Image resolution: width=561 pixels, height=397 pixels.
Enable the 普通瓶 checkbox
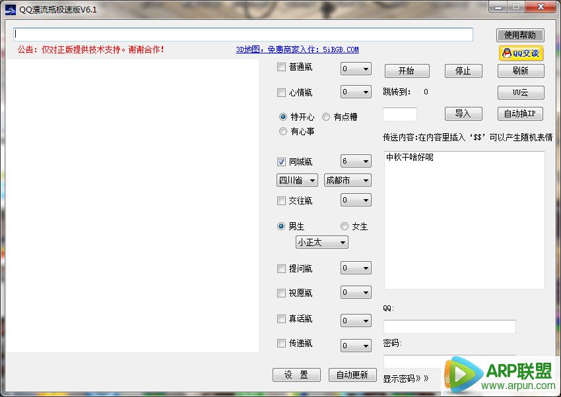pyautogui.click(x=282, y=67)
